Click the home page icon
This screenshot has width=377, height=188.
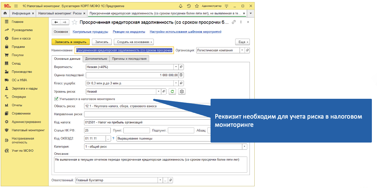tap(5, 13)
